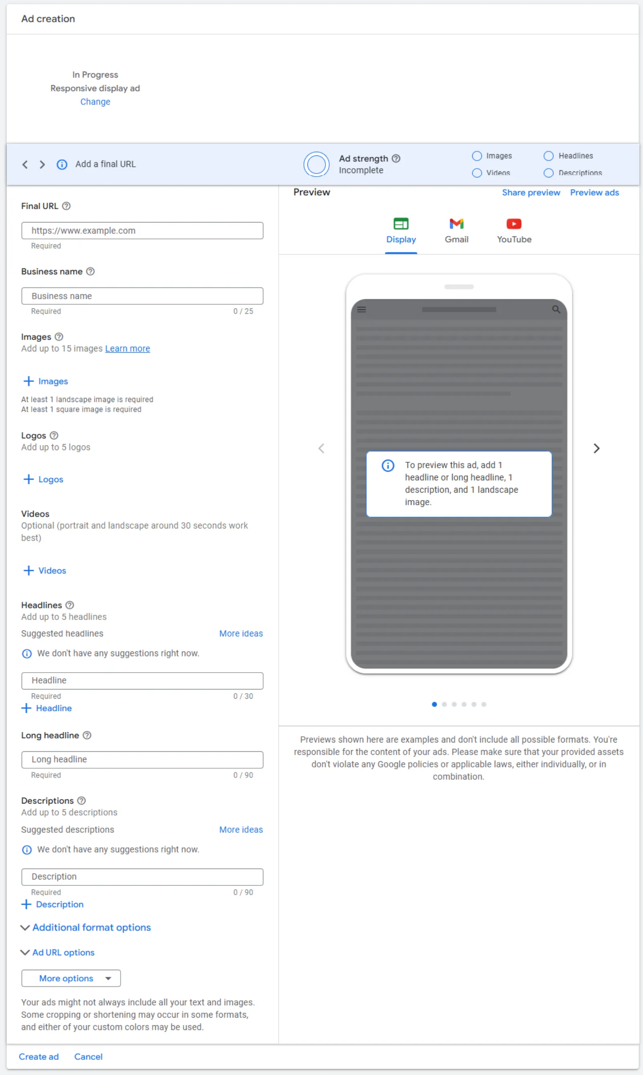Add another description with plus Description
Image resolution: width=643 pixels, height=1075 pixels.
(x=52, y=905)
